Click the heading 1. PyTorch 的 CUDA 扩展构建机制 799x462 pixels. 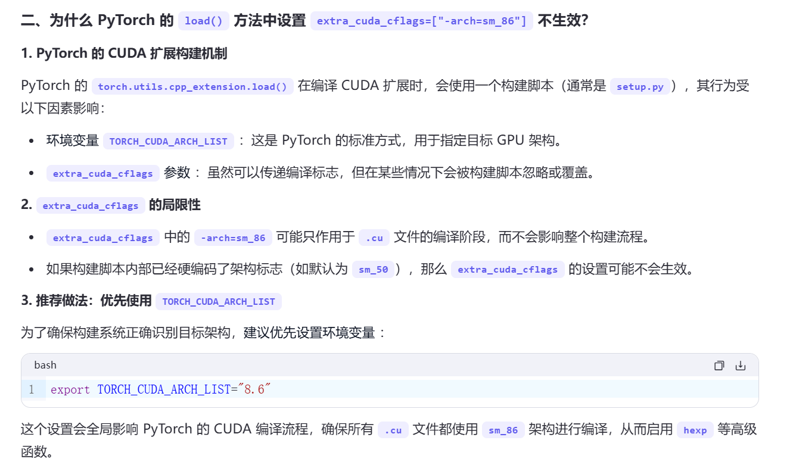124,54
